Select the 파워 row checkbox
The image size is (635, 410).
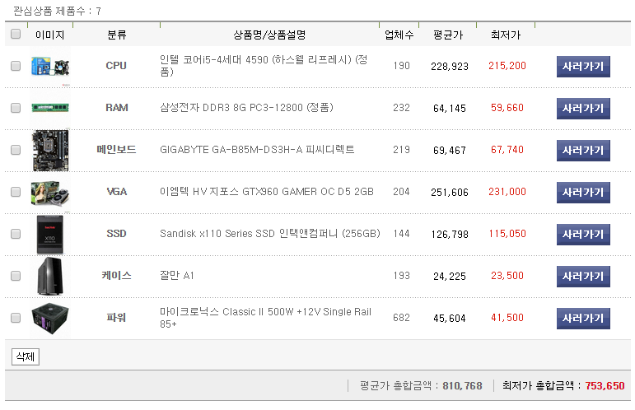(x=16, y=318)
